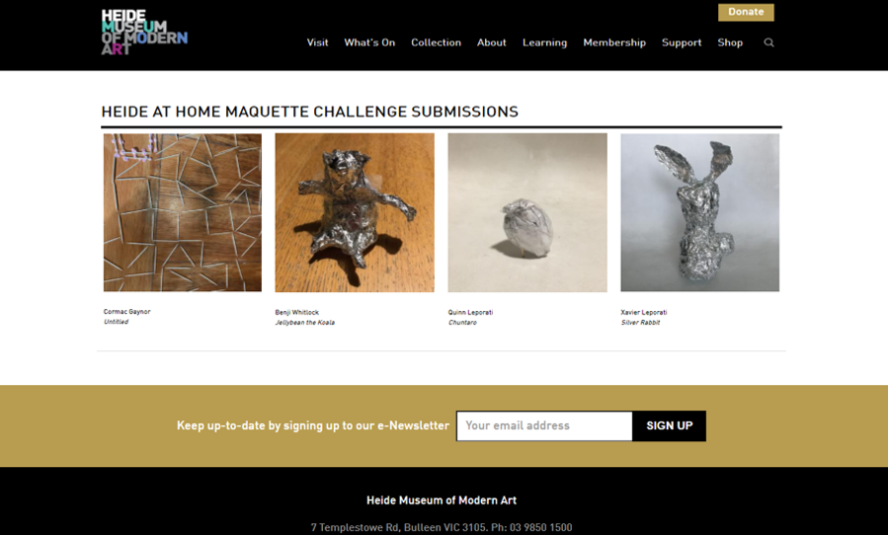Screen dimensions: 888x535
Task: Go to the Collection page
Action: tap(436, 42)
